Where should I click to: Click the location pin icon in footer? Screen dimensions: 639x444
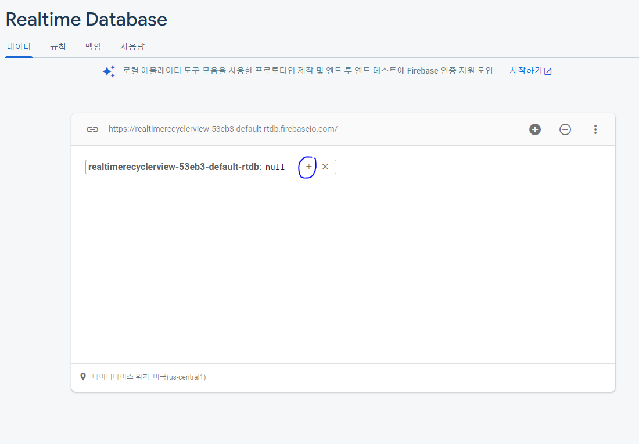point(83,377)
